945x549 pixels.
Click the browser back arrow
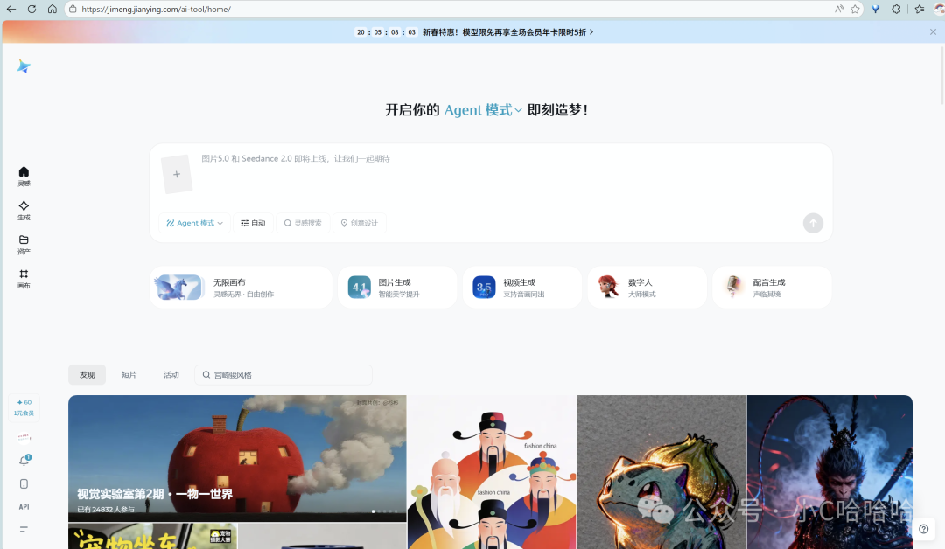(x=11, y=9)
